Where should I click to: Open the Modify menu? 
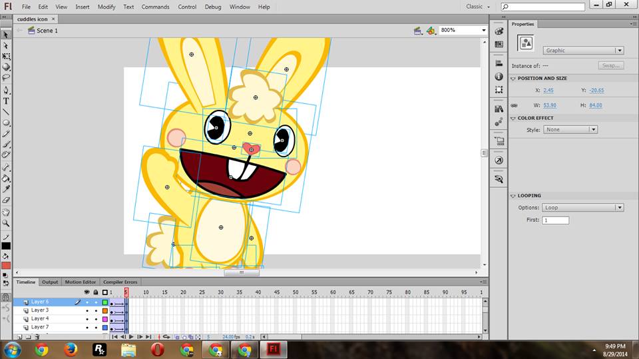coord(106,7)
